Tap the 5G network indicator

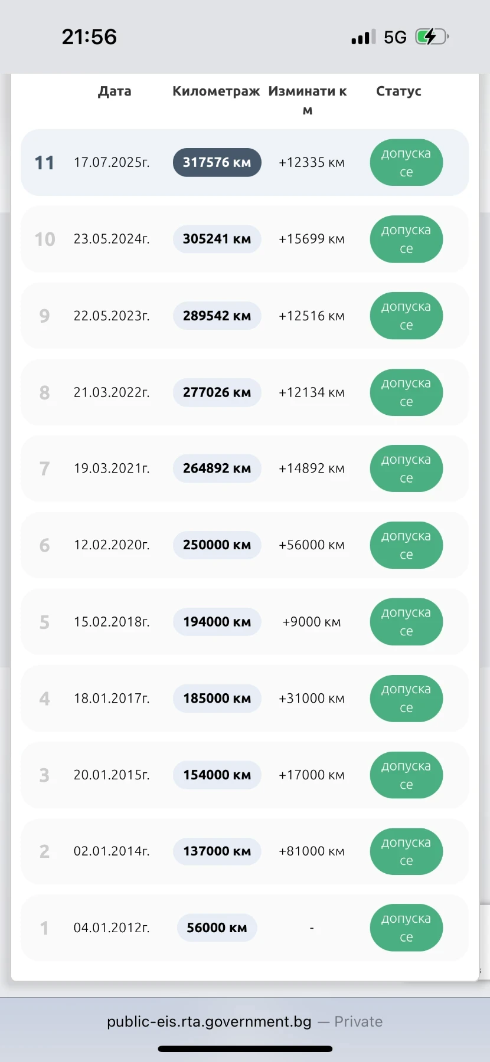click(x=395, y=38)
